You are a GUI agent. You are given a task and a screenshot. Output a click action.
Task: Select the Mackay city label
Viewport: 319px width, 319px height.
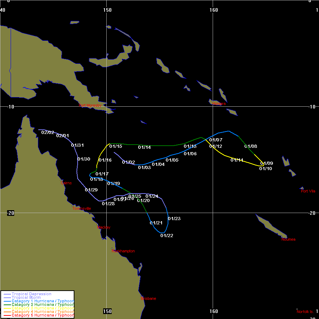104,228
